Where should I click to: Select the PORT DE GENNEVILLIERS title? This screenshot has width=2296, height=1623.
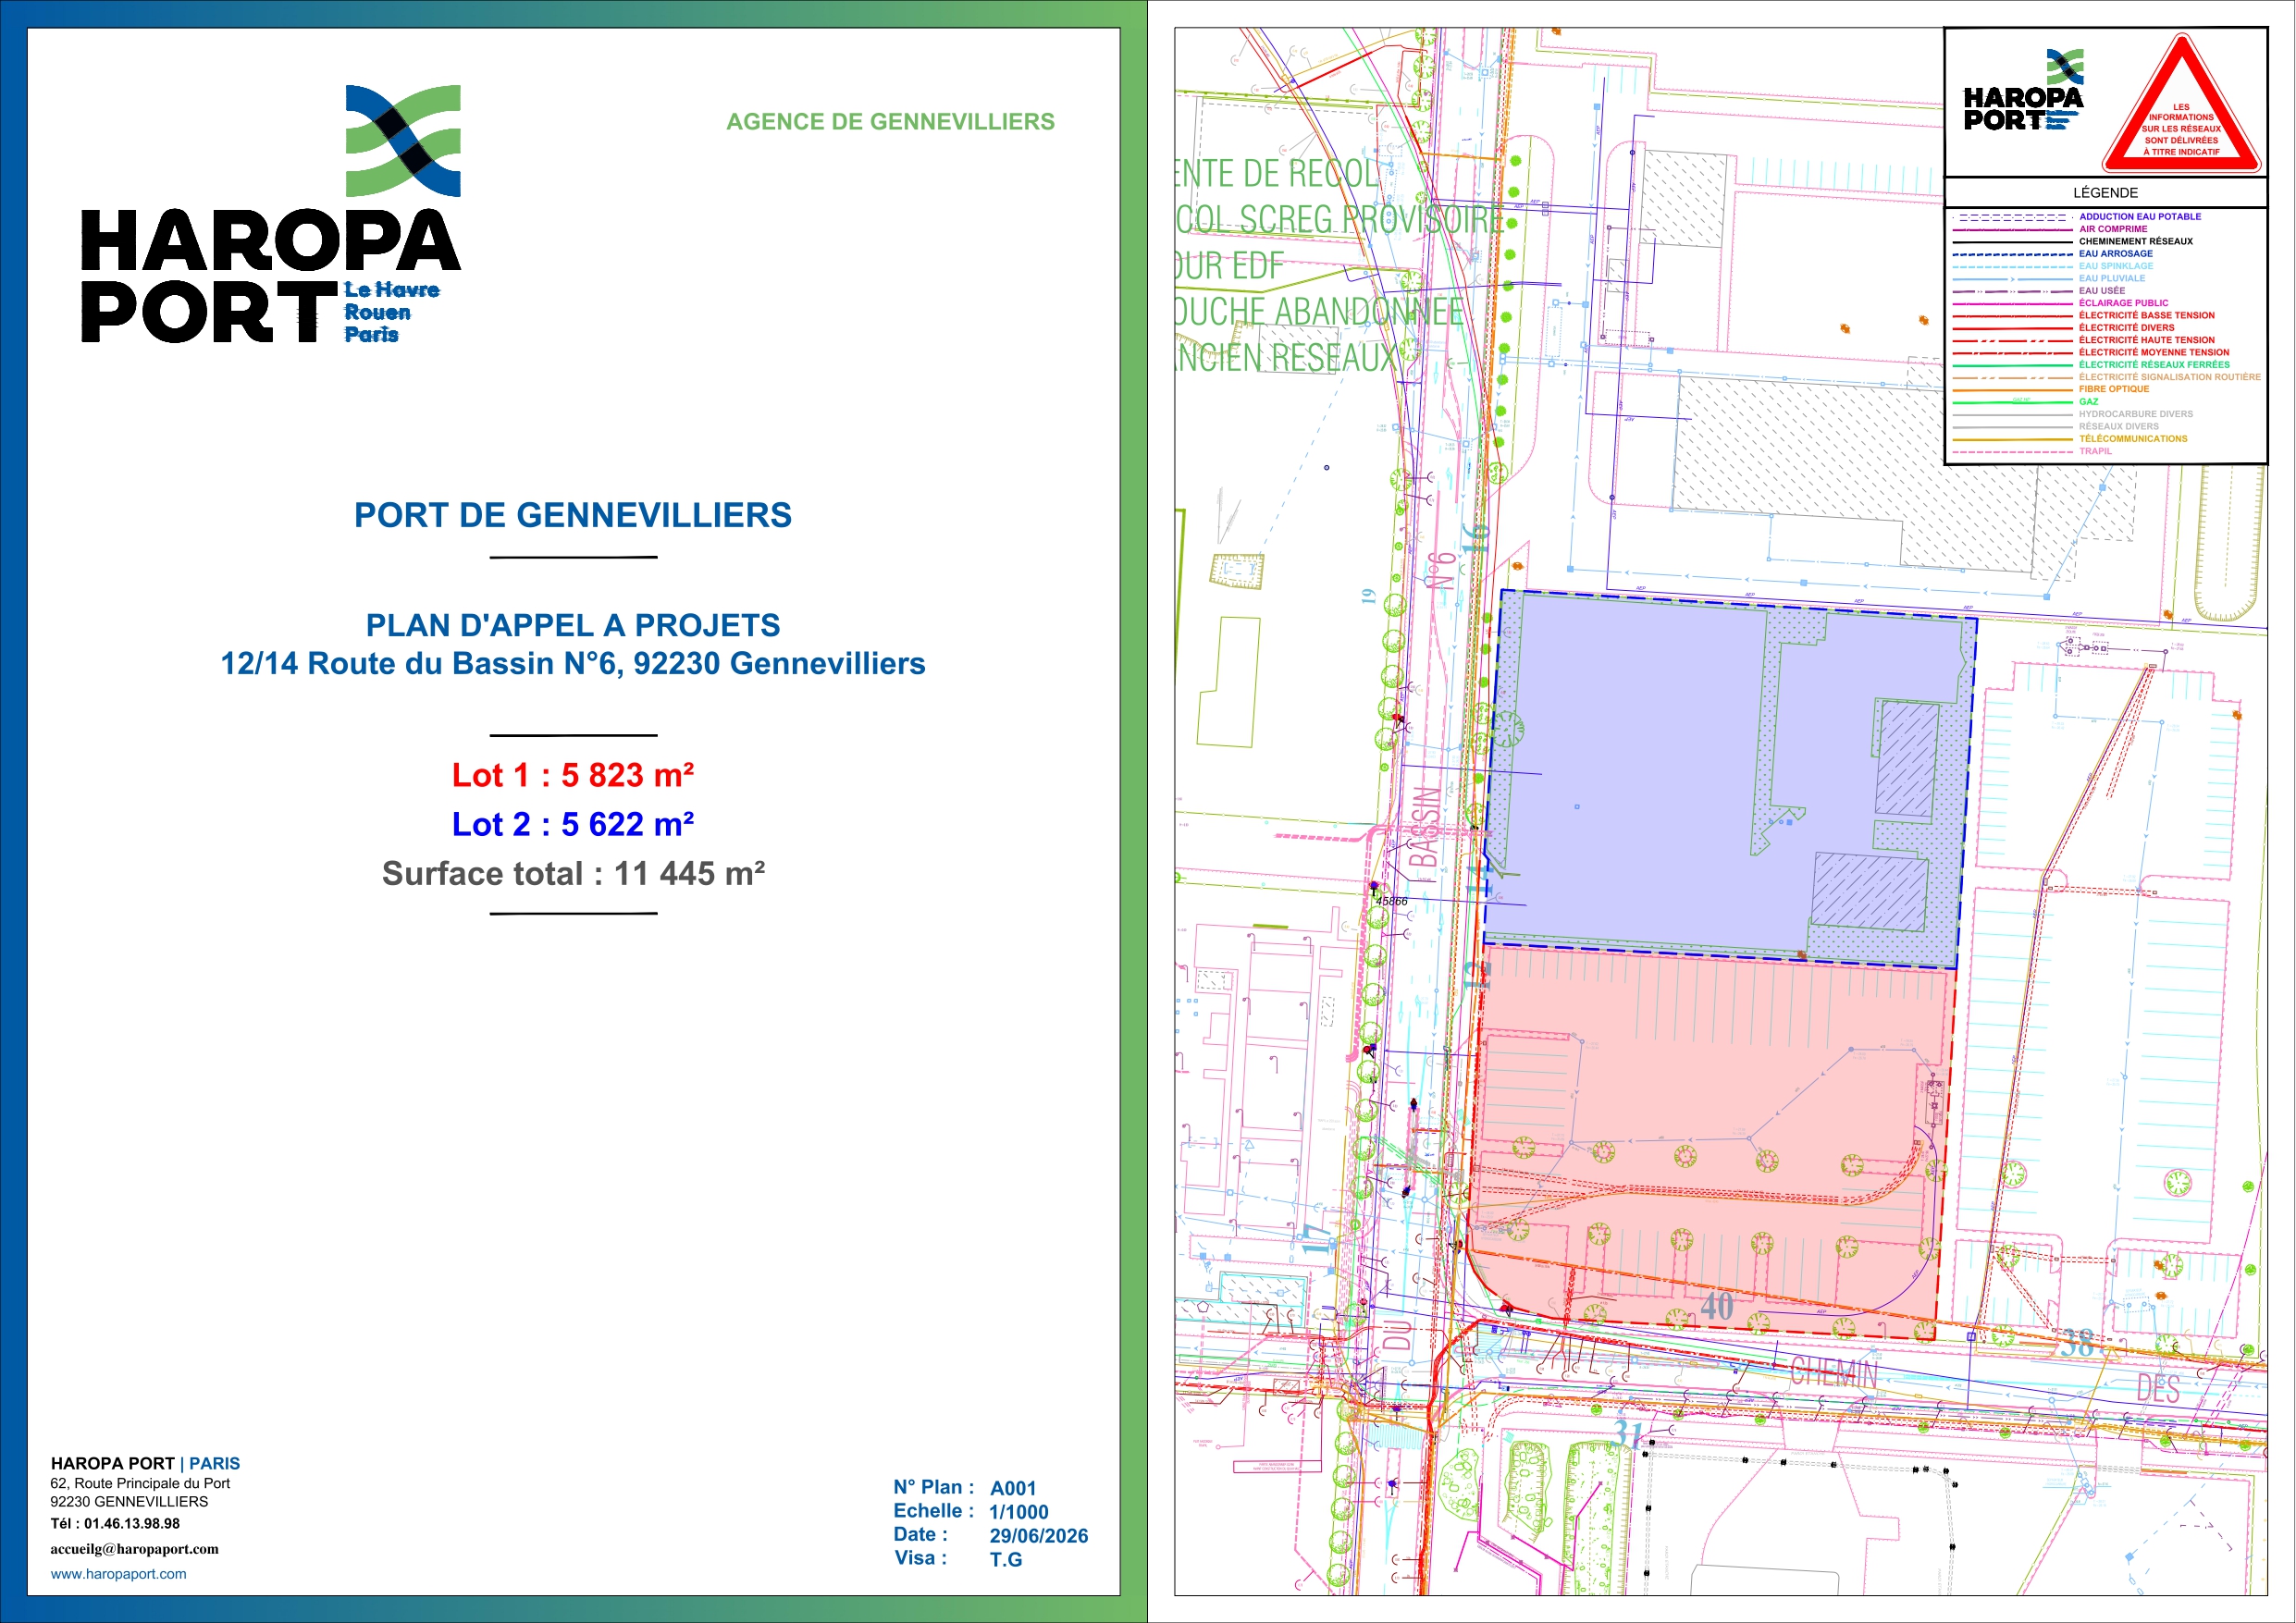pyautogui.click(x=573, y=515)
